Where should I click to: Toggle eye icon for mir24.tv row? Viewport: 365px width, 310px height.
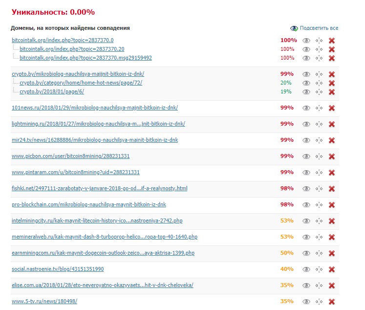(x=306, y=140)
